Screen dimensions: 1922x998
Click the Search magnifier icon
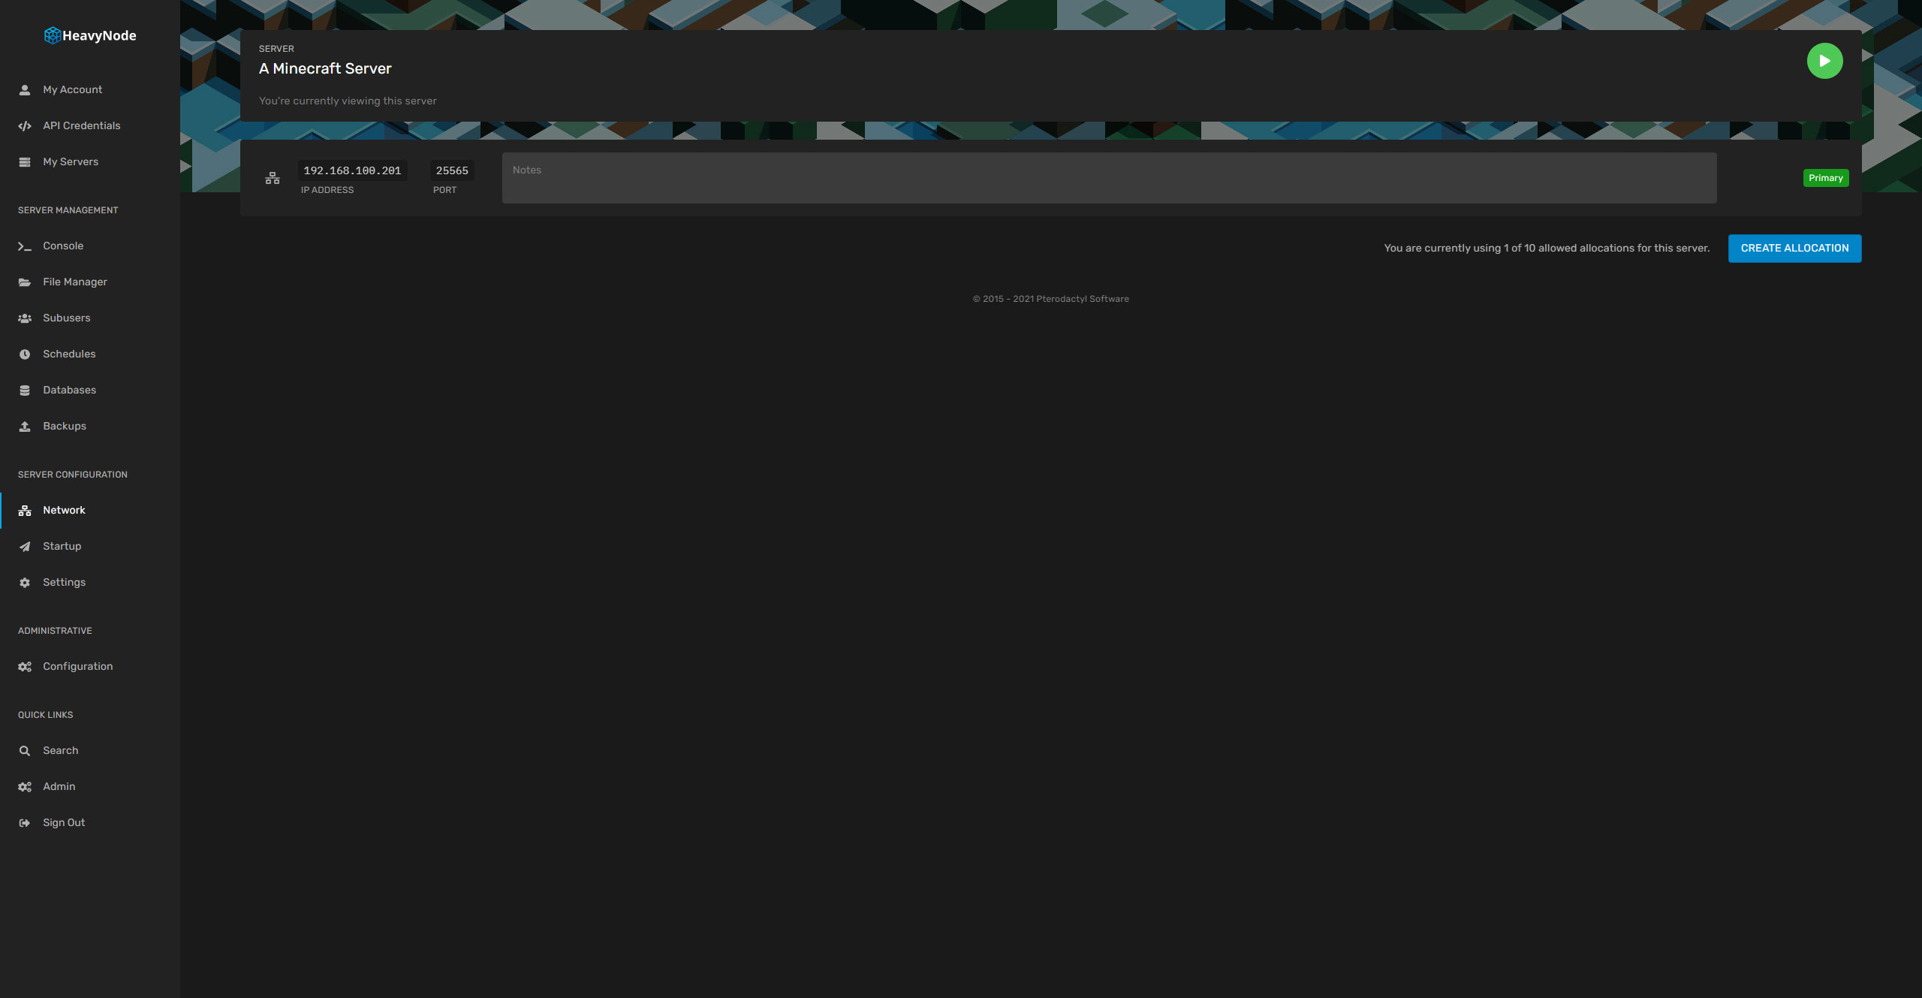25,750
